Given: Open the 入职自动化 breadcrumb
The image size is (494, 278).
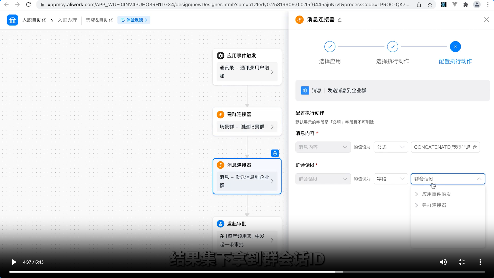Looking at the screenshot, I should pos(34,20).
